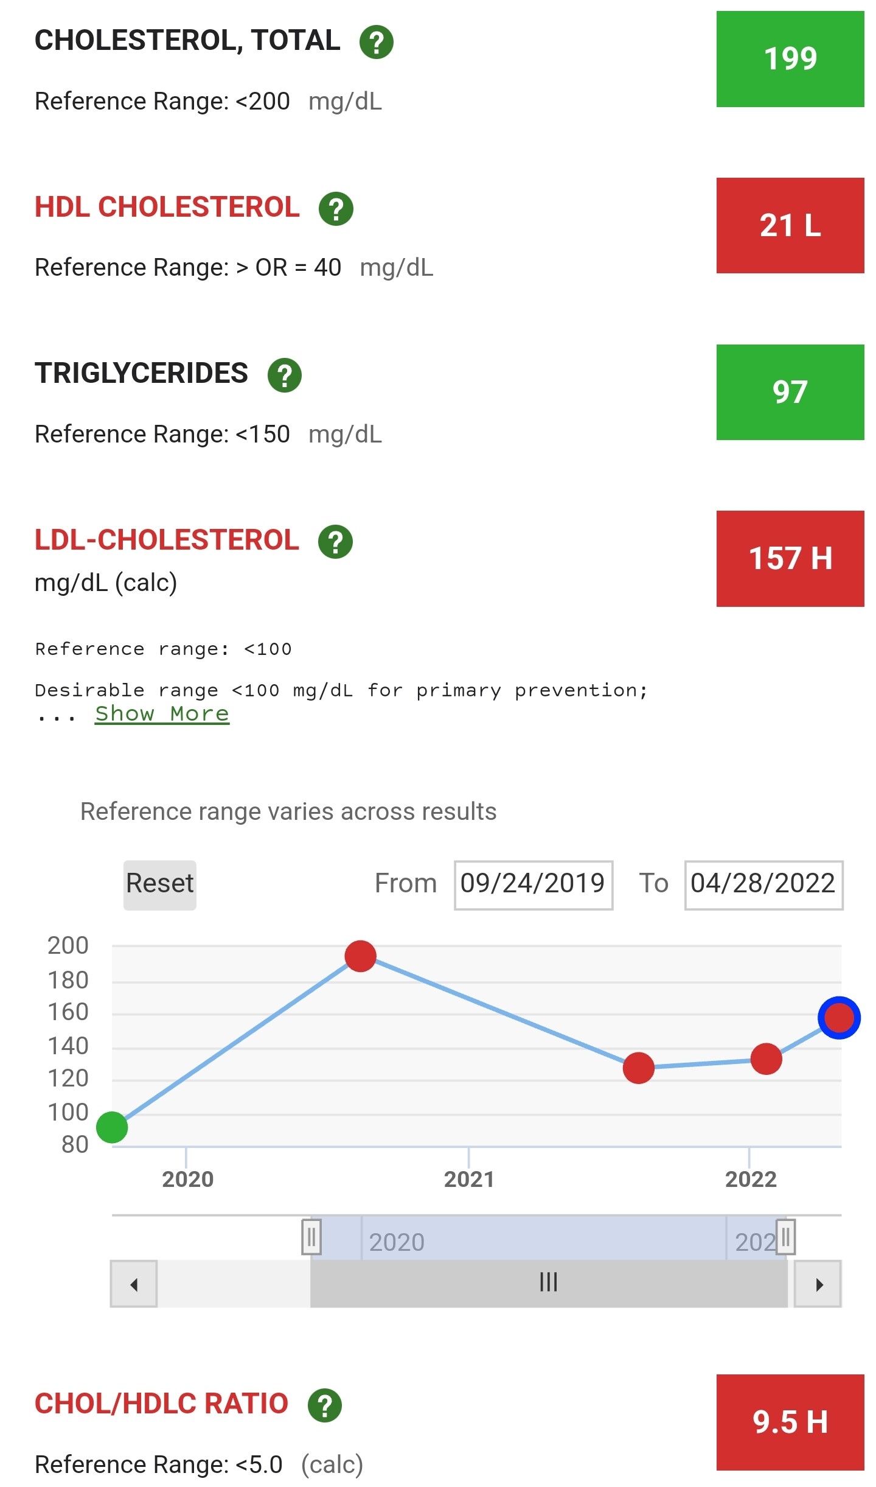Click the From date field
The width and height of the screenshot is (876, 1487).
click(533, 884)
